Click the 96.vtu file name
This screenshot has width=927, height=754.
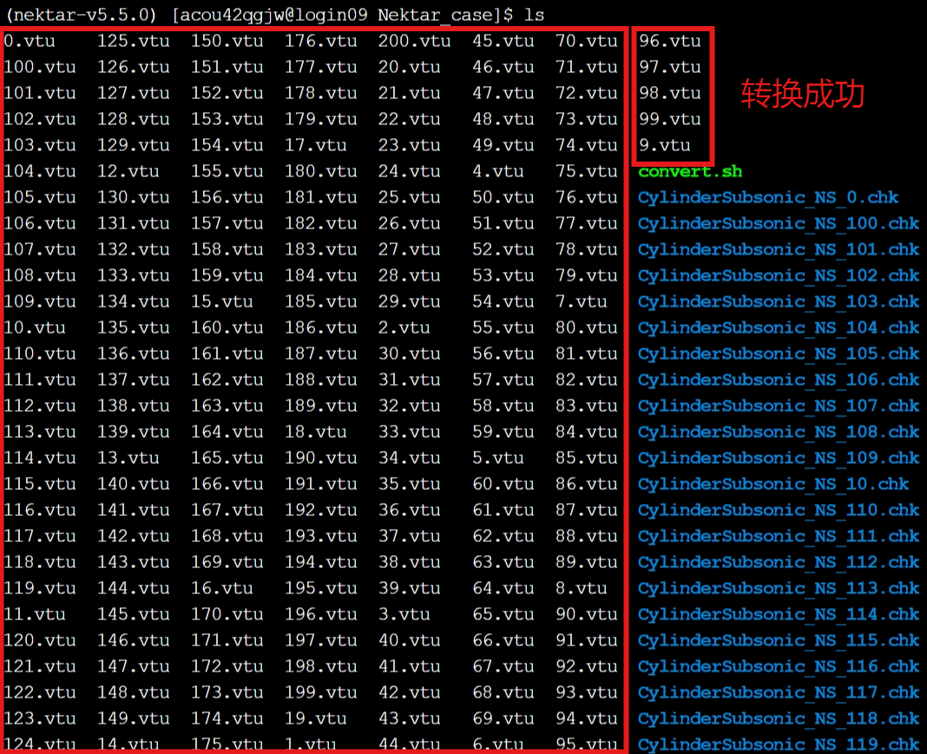(x=669, y=41)
